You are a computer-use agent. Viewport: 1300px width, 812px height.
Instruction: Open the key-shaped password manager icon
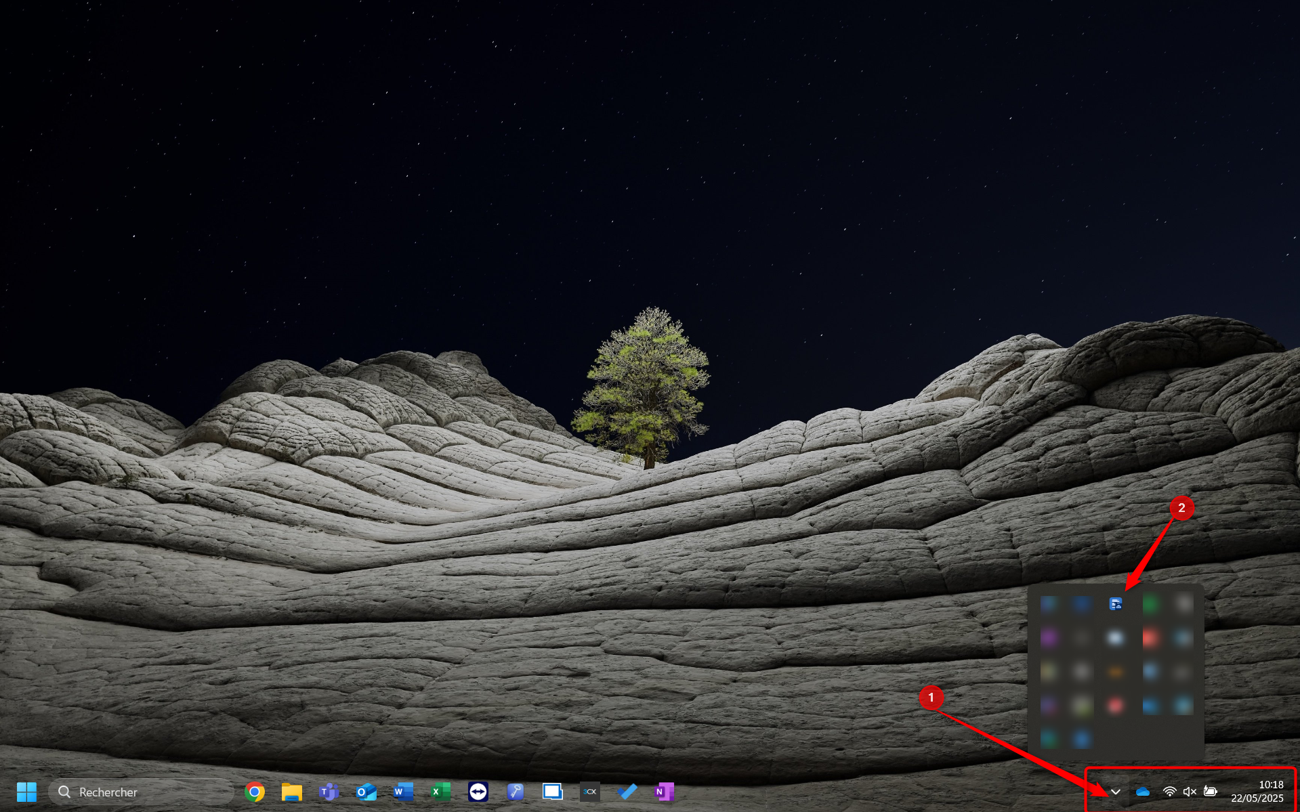pos(515,791)
